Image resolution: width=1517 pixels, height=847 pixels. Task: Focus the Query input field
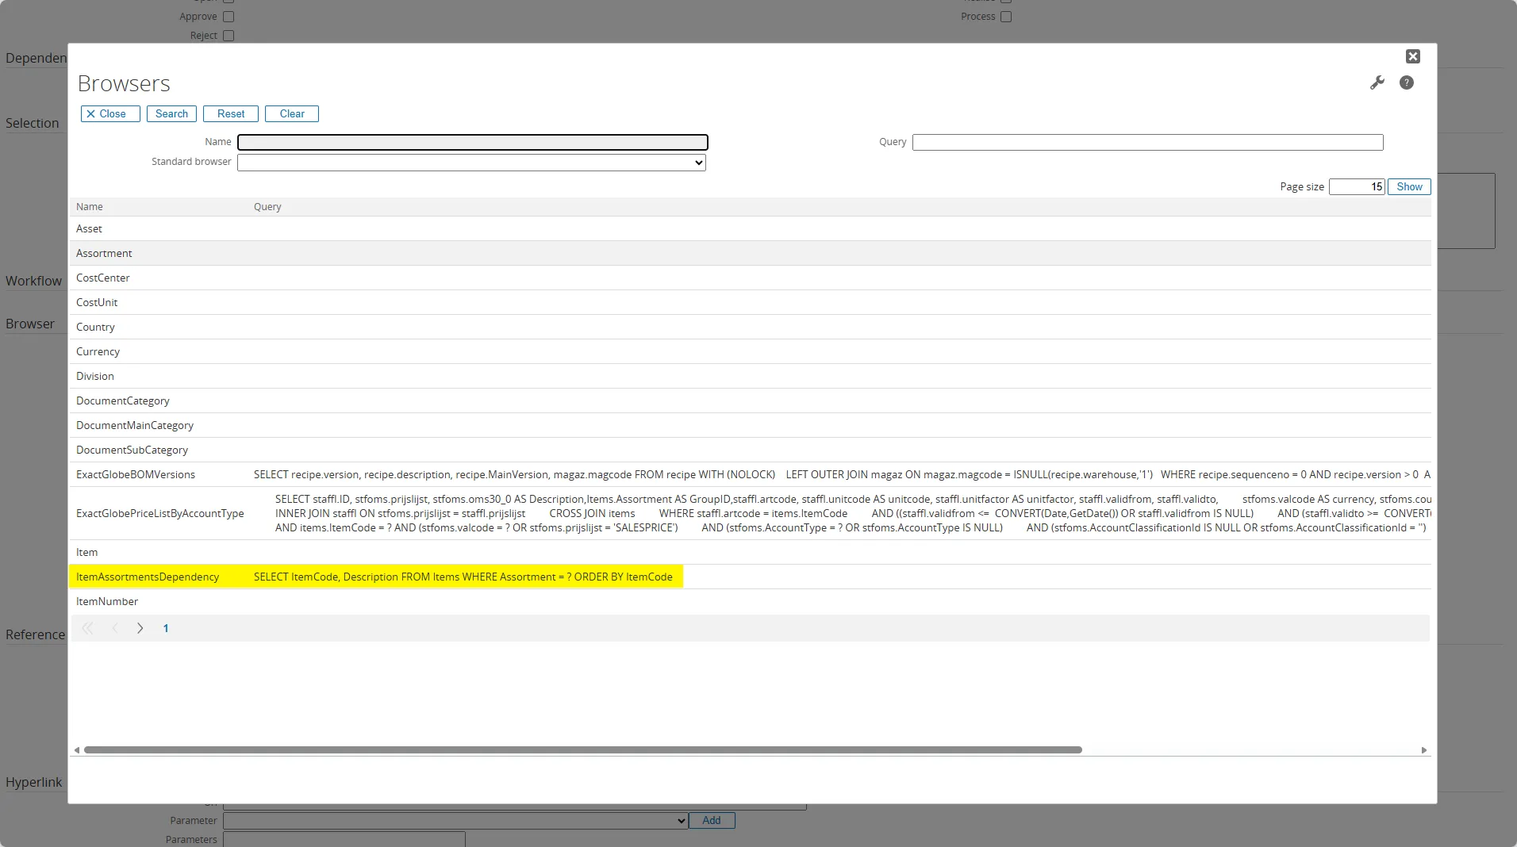[1147, 143]
